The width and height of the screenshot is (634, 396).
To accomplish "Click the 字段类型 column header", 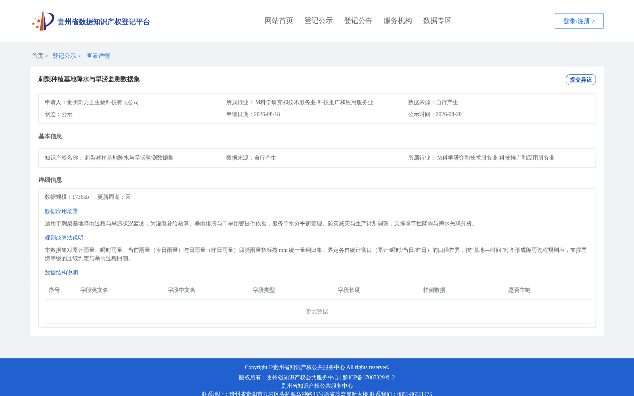I will tap(264, 290).
